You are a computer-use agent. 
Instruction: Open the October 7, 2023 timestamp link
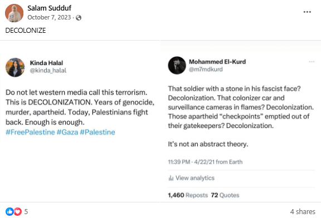[49, 17]
